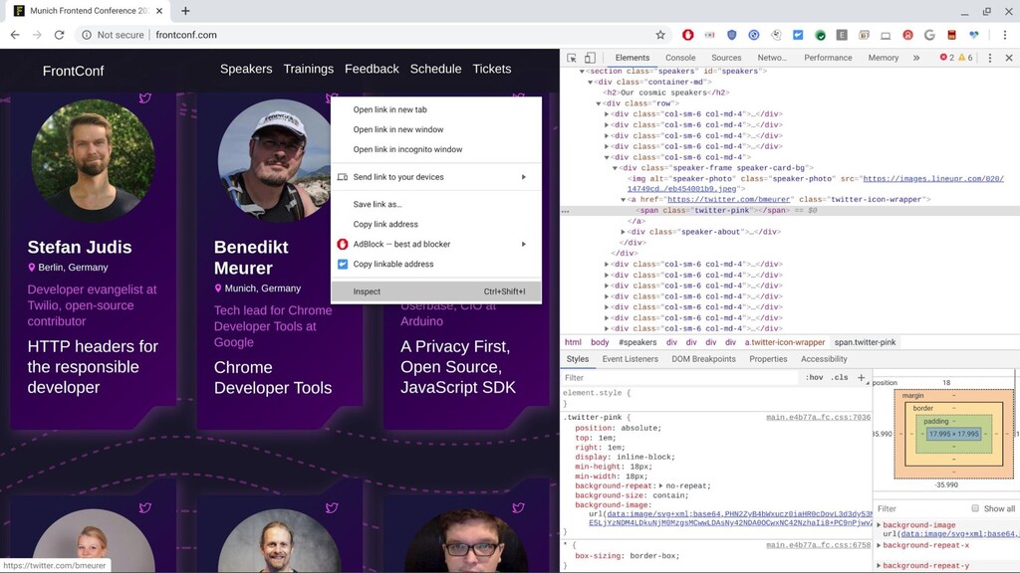The image size is (1020, 573).
Task: Click the blue shield extension icon
Action: (732, 35)
